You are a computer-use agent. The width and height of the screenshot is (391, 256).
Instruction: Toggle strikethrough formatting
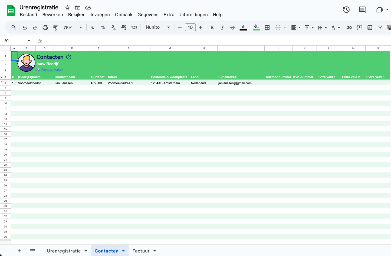point(232,28)
